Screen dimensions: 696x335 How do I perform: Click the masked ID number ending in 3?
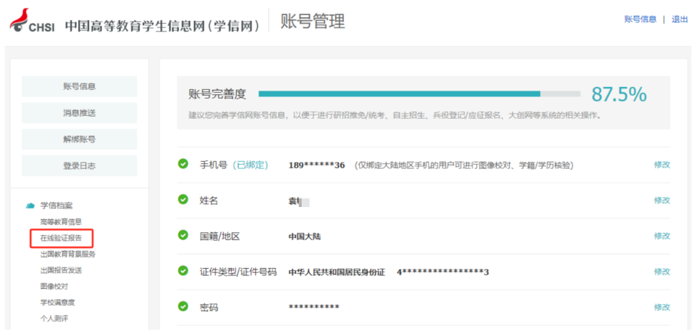tap(442, 272)
